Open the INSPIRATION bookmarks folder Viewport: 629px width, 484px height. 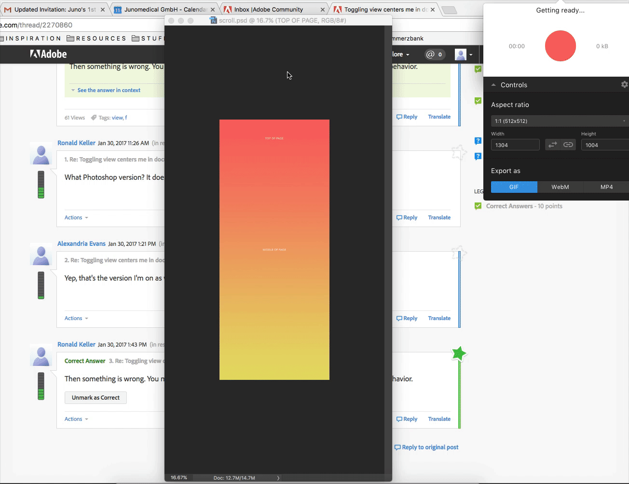click(x=31, y=38)
